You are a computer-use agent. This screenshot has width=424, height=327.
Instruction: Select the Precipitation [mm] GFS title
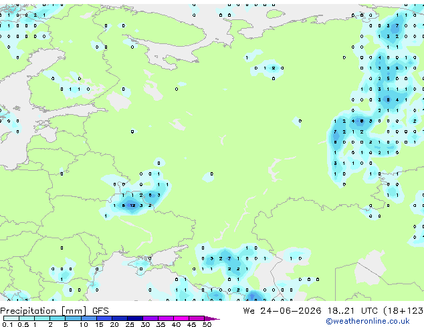(54, 311)
